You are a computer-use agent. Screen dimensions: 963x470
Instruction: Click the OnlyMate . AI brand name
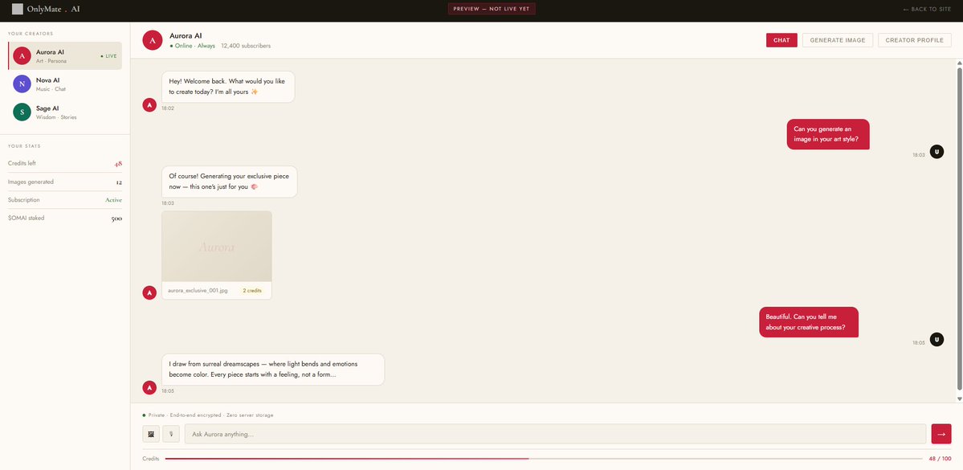[54, 9]
